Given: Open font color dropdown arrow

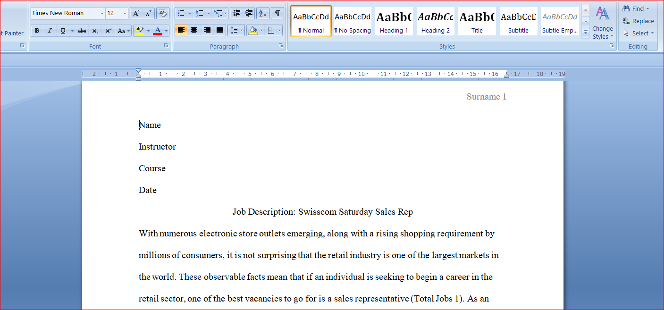Looking at the screenshot, I should pos(166,31).
